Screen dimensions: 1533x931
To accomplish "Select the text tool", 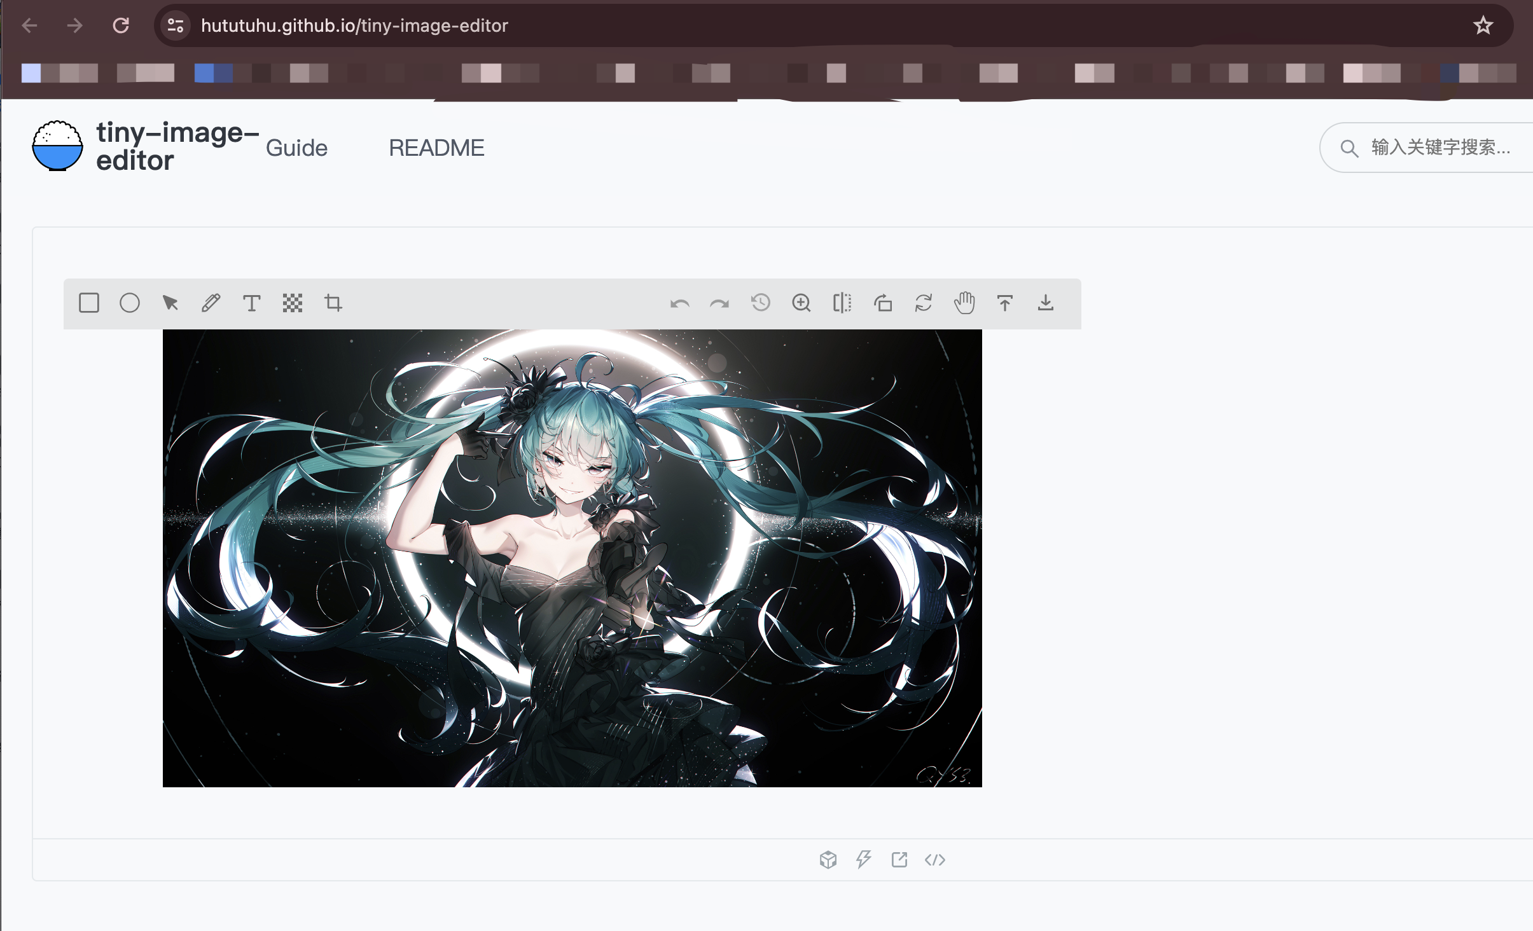I will tap(252, 303).
